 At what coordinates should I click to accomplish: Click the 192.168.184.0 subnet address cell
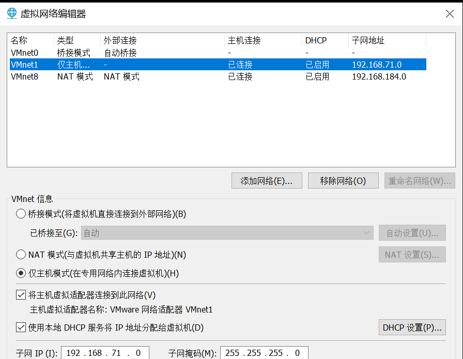[379, 77]
